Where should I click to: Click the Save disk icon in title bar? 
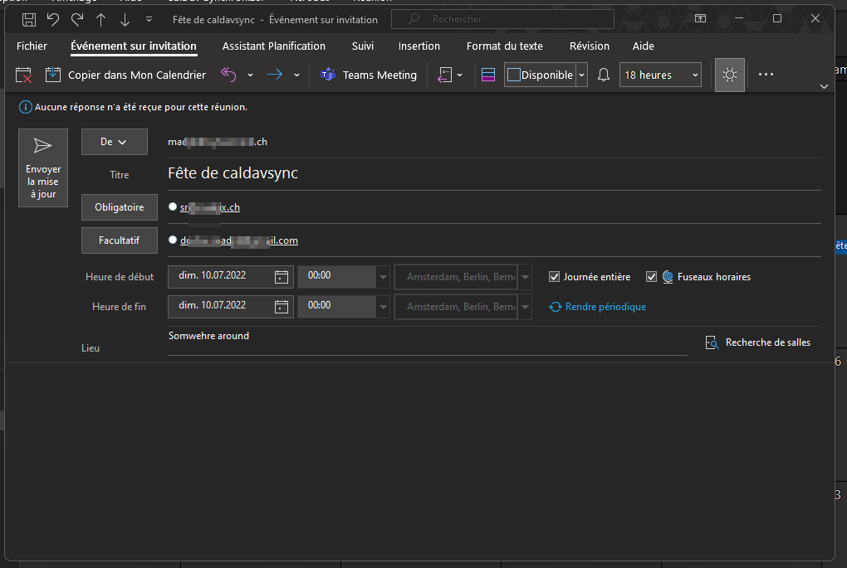(29, 19)
